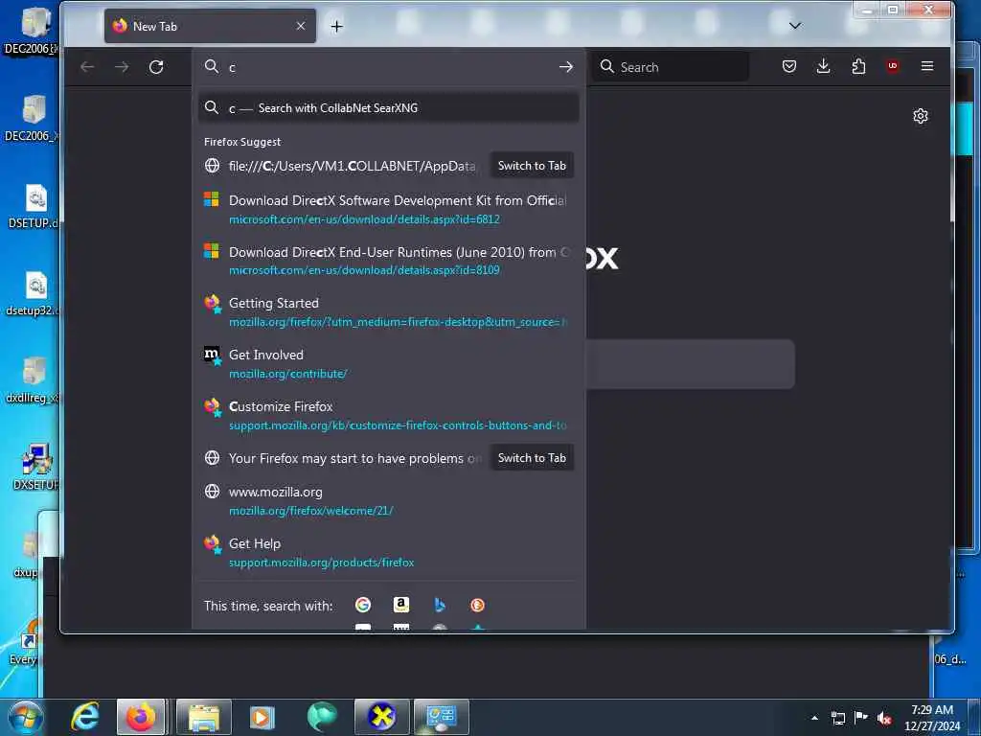Click the Go arrow in address bar
Screen dimensions: 981x736
click(x=565, y=66)
